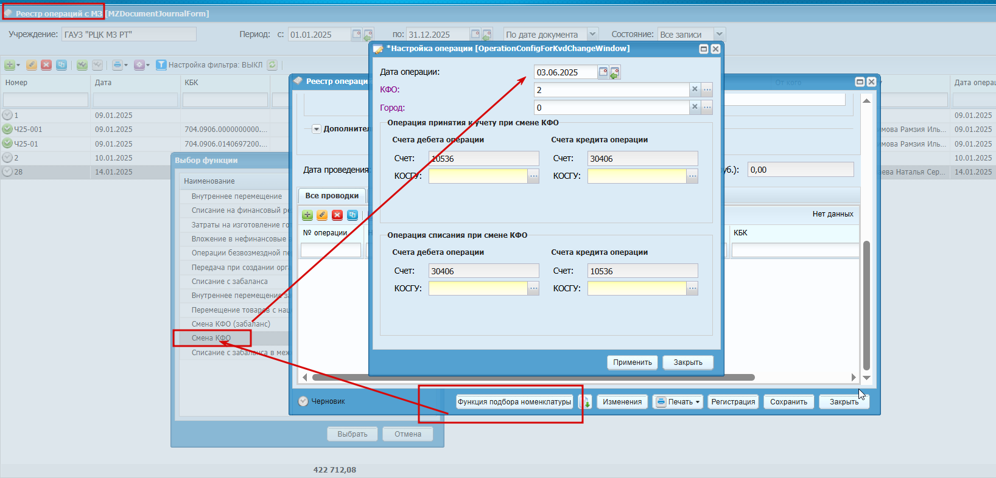Viewport: 996px width, 478px height.
Task: Click the Дата column filter box
Action: coord(135,100)
